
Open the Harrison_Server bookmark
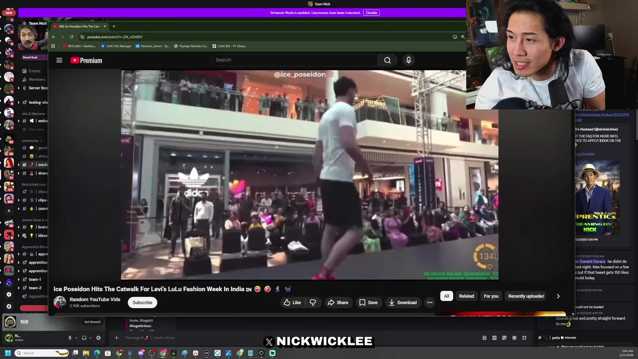153,46
